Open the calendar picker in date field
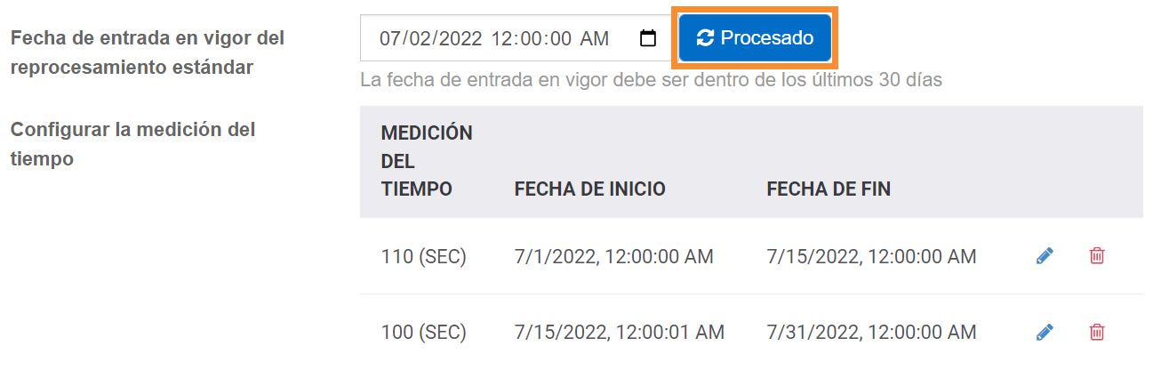 (x=648, y=38)
